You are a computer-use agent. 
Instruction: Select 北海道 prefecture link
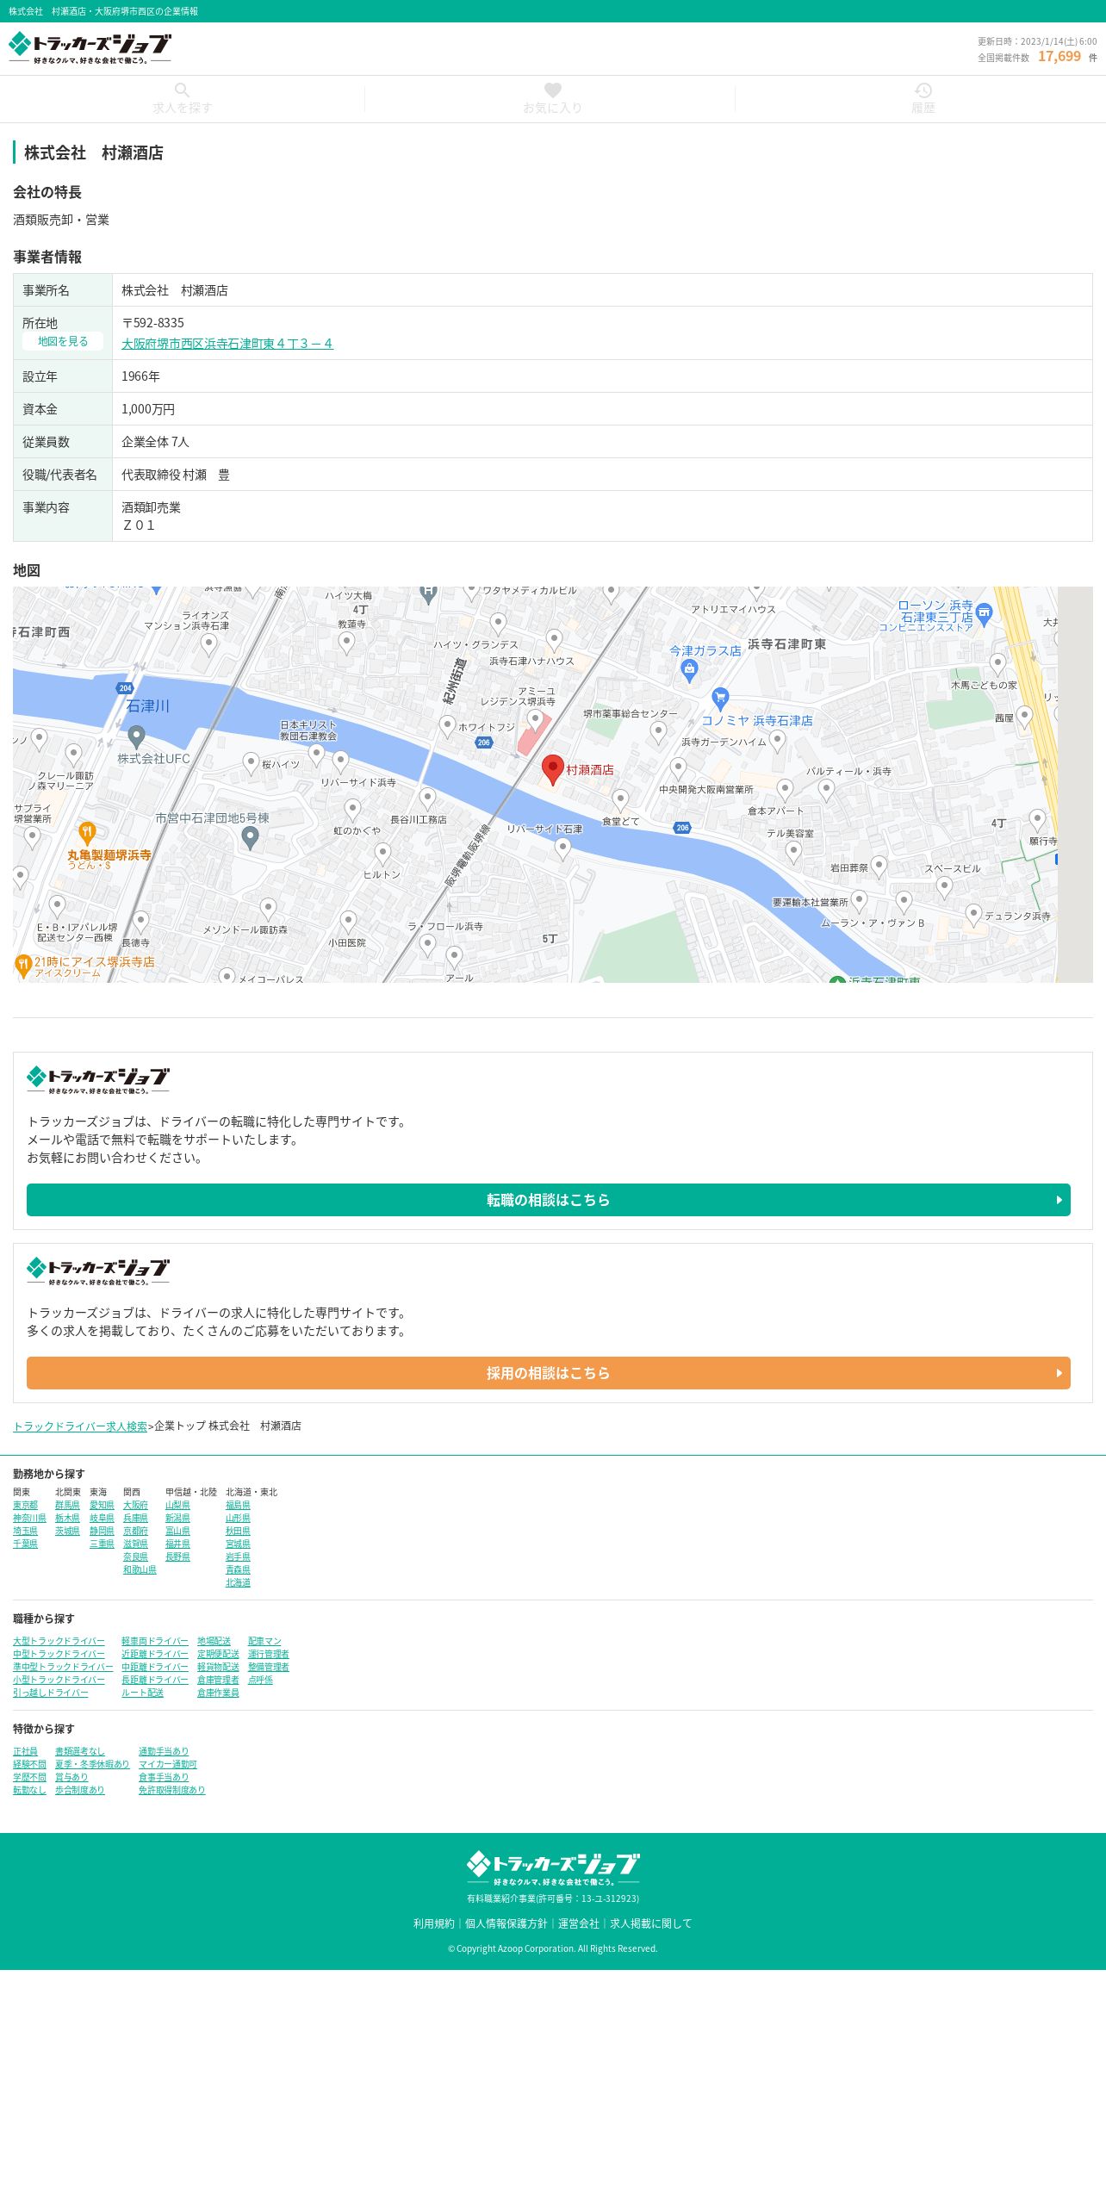(x=238, y=1583)
